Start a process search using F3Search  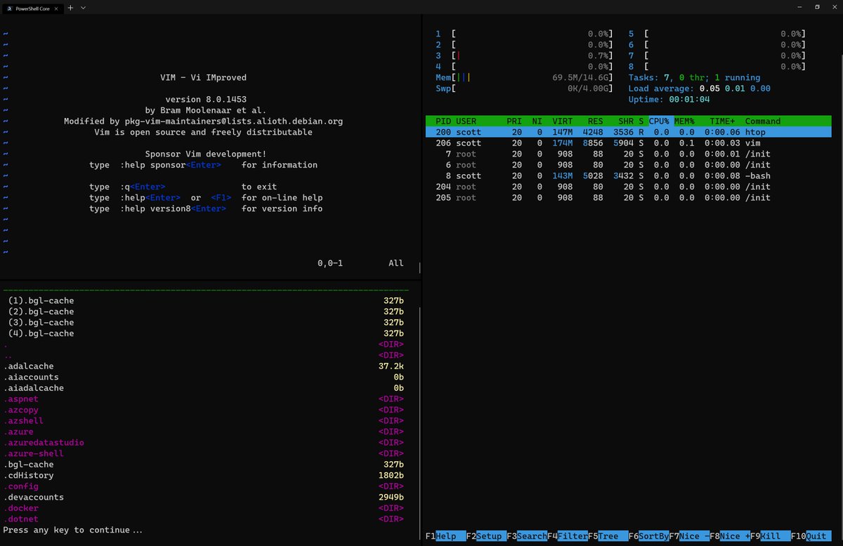527,535
